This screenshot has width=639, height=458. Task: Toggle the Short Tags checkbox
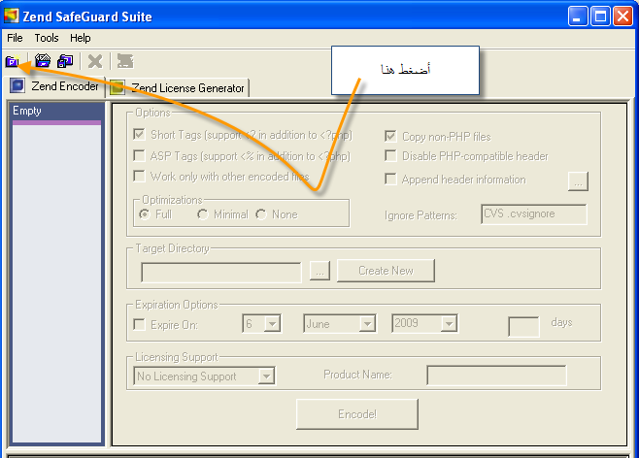pyautogui.click(x=139, y=134)
